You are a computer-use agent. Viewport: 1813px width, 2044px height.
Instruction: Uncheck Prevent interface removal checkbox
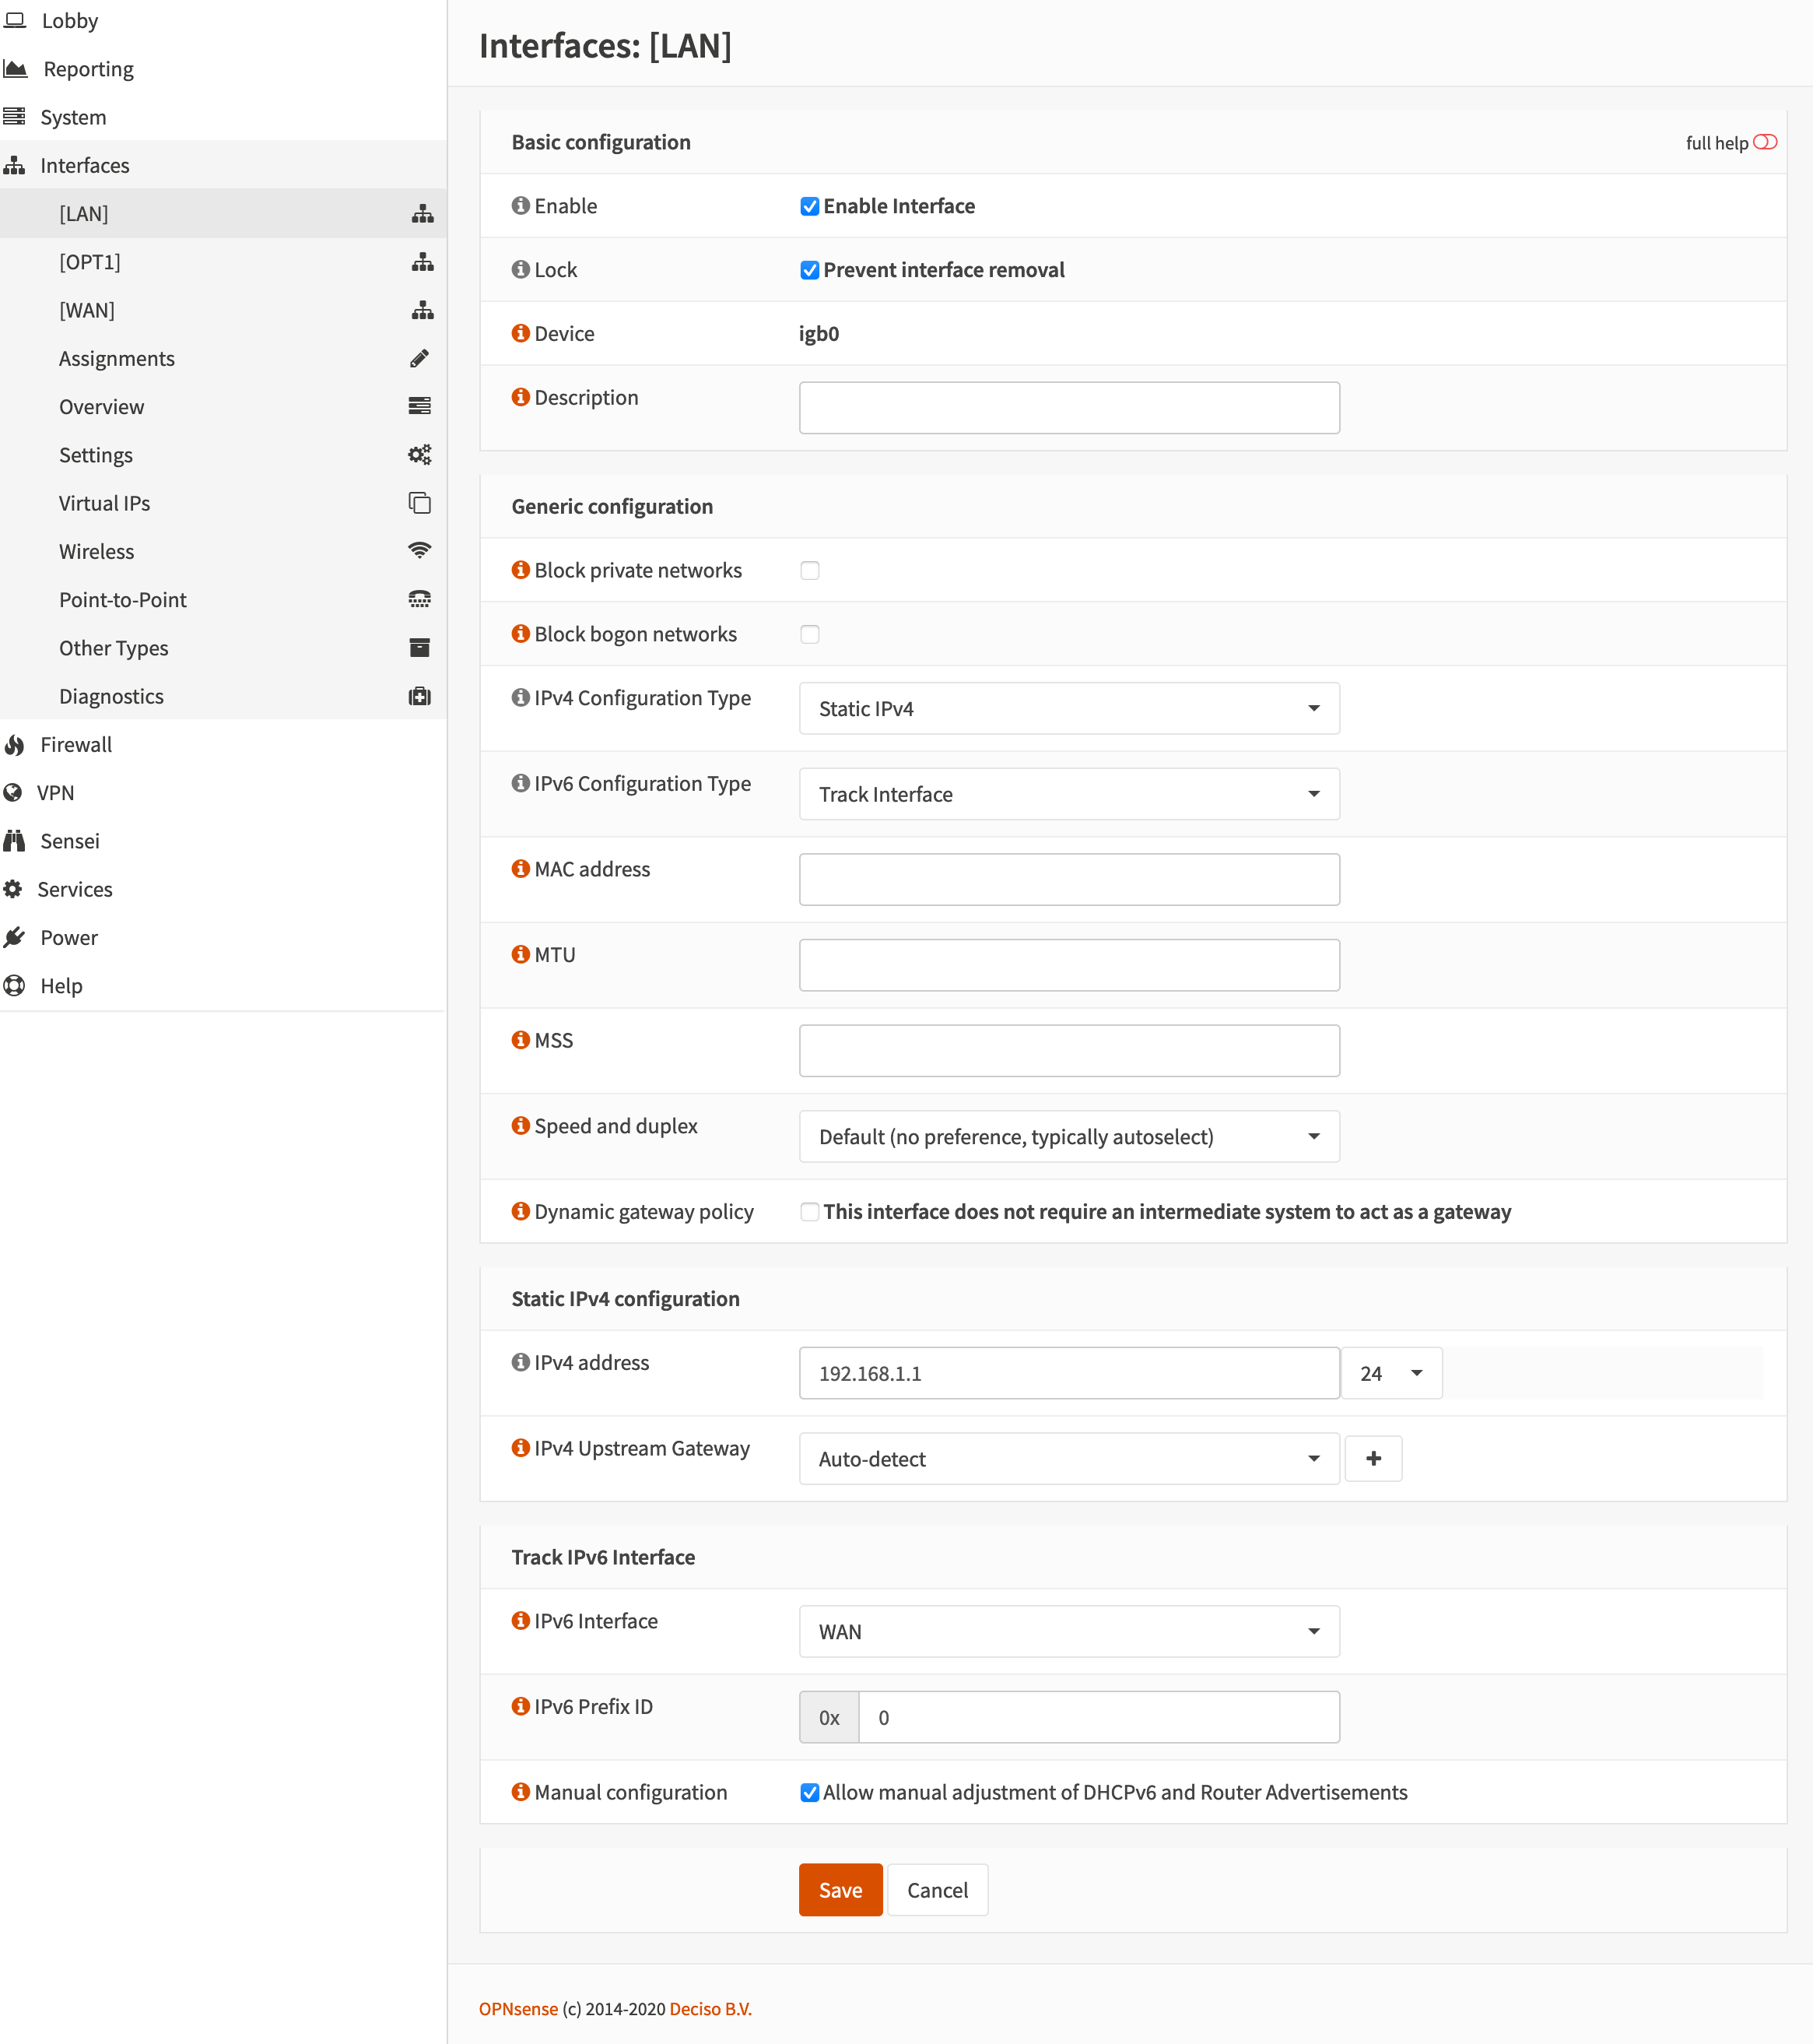[x=809, y=270]
